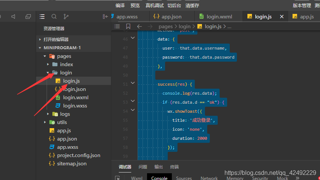
Task: Click the pages breadcrumb segment
Action: point(165,27)
